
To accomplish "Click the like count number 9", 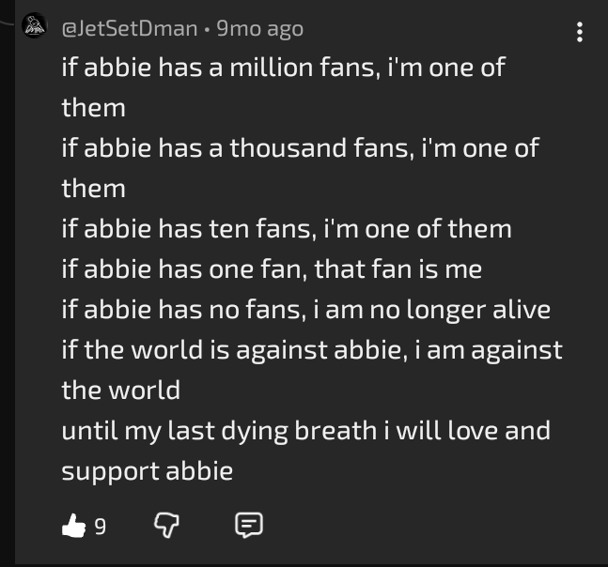I will (x=100, y=528).
